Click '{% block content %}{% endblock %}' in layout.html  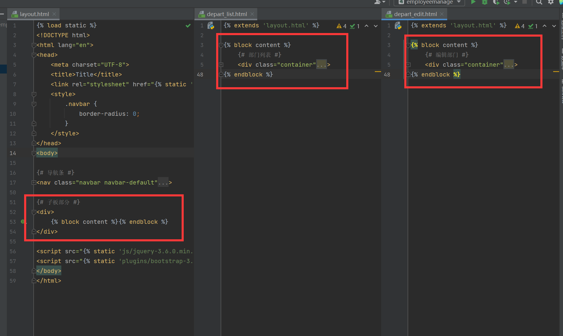(110, 222)
